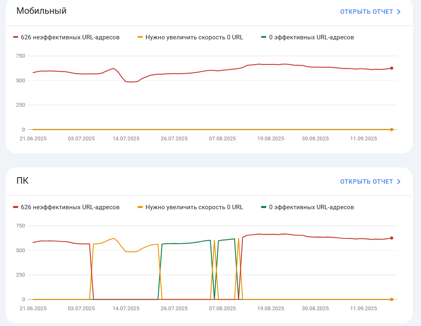Open the ПК report link
Image resolution: width=421 pixels, height=326 pixels.
pos(370,182)
